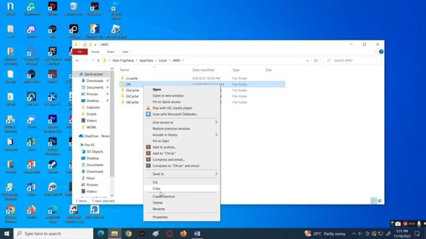Image resolution: width=426 pixels, height=239 pixels.
Task: Expand the Give access to submenu
Action: pos(182,122)
